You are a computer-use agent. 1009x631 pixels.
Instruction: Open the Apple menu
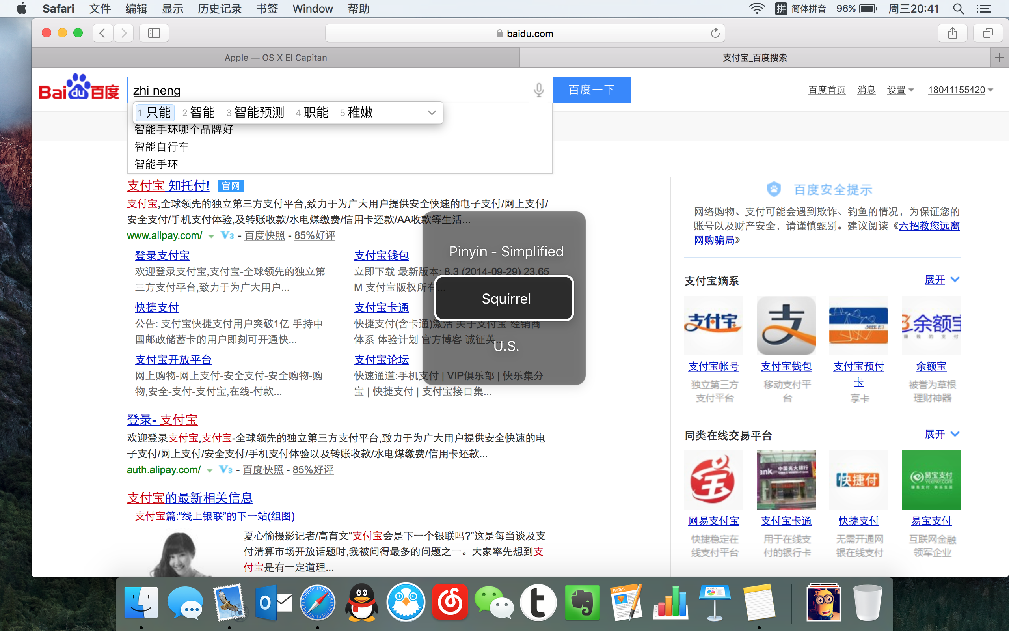coord(22,8)
